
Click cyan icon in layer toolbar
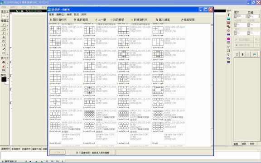(254, 54)
